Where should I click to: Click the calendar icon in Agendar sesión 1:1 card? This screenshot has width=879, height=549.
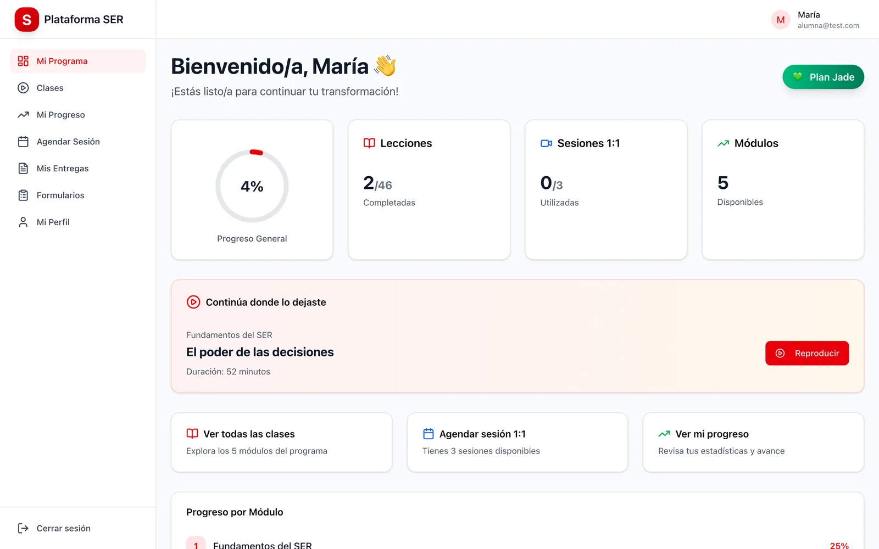tap(429, 434)
